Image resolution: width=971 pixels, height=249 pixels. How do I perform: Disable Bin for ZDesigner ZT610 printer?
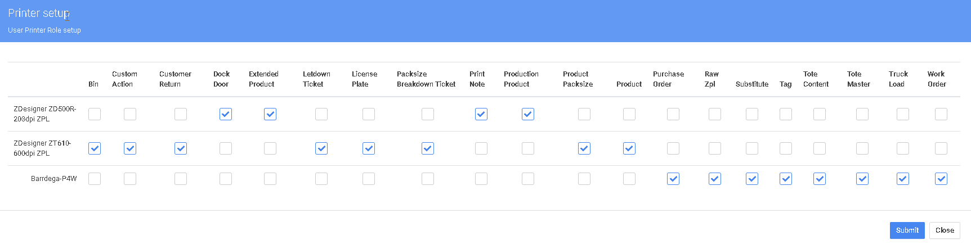tap(95, 148)
